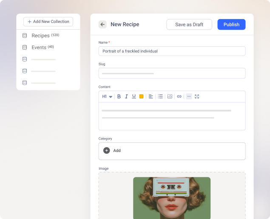Screen dimensions: 270x219
Task: Publish the new recipe
Action: 231,25
